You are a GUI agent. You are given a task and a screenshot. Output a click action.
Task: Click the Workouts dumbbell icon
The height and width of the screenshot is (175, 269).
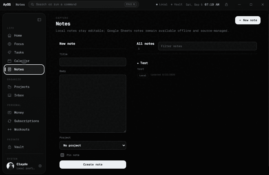point(10,129)
